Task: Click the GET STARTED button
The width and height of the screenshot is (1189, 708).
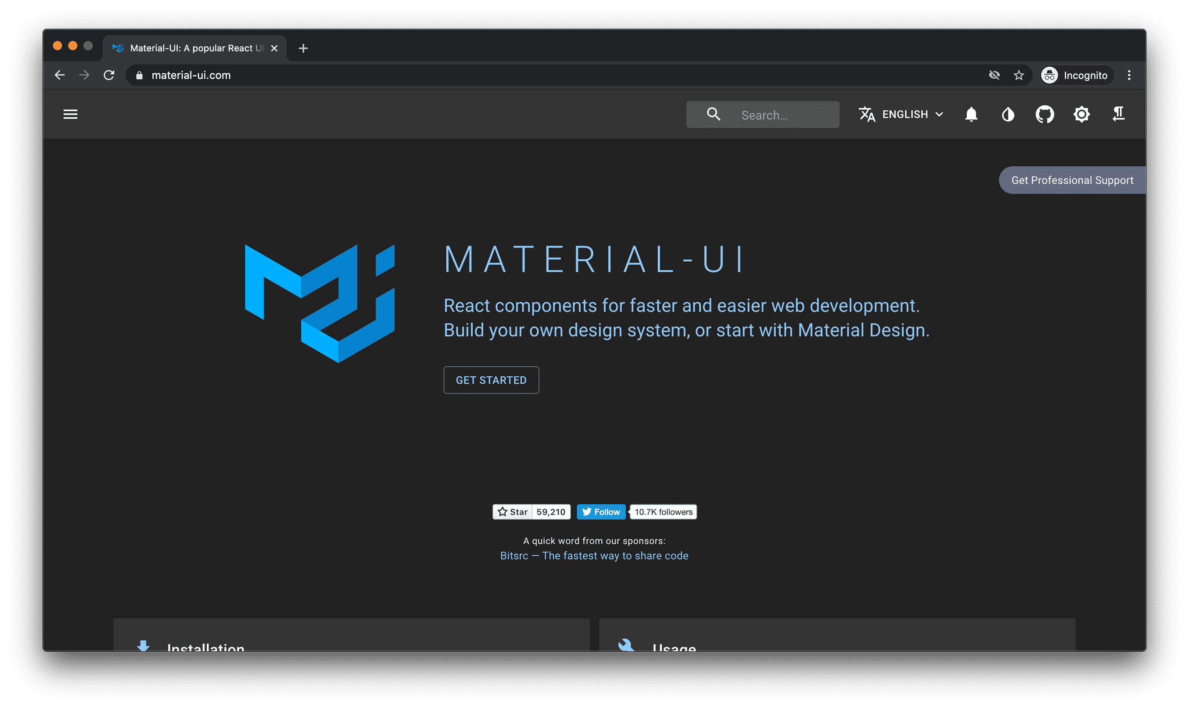Action: pyautogui.click(x=491, y=380)
